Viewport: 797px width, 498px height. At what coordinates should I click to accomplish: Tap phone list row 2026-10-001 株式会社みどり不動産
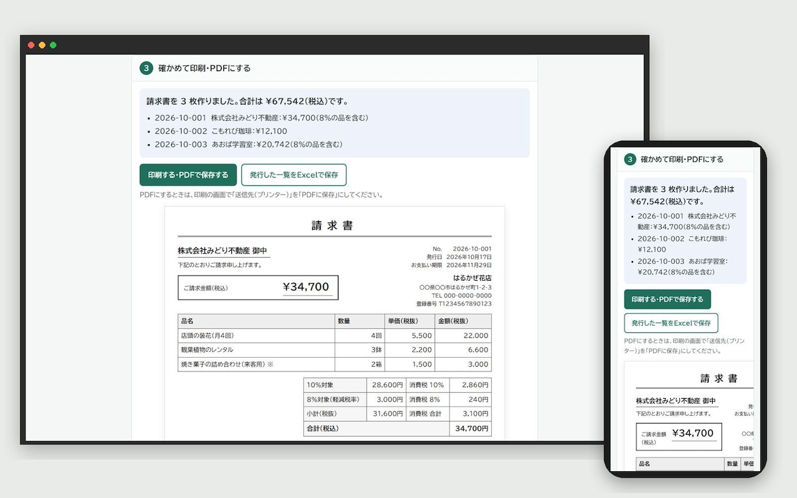click(687, 221)
